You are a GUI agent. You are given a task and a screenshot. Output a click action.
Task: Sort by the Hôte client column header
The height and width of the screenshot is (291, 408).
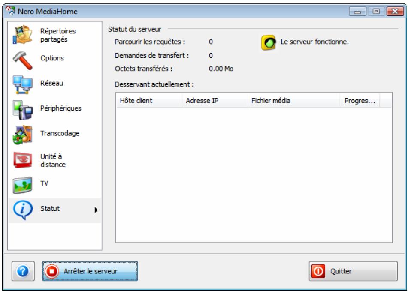tap(149, 101)
